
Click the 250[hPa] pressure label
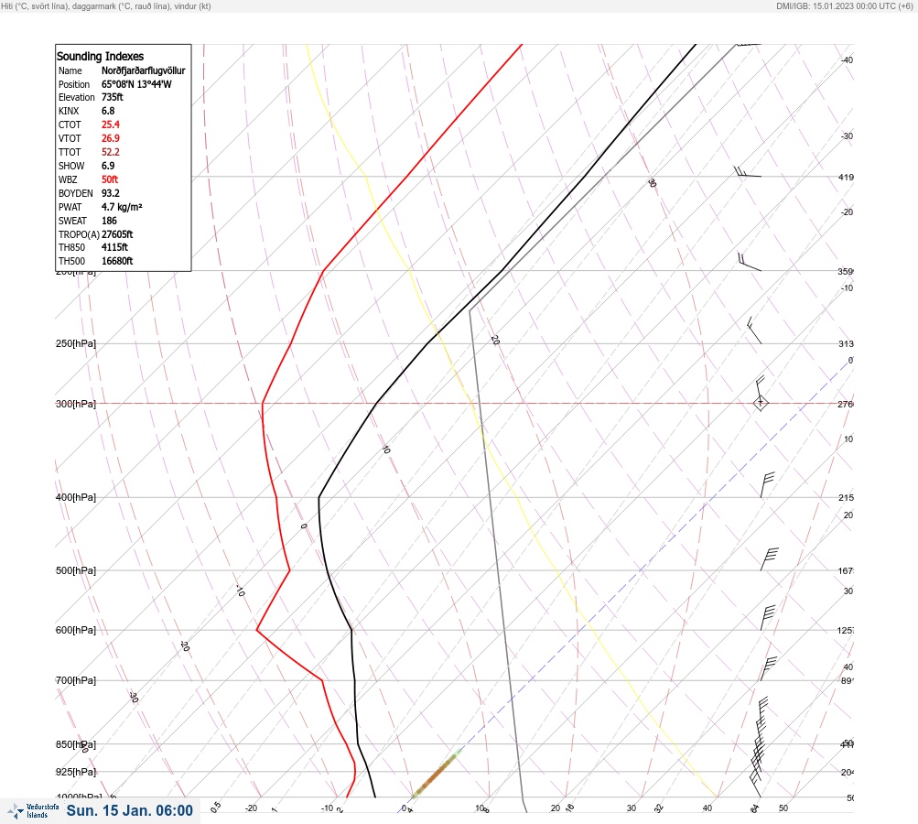(76, 343)
